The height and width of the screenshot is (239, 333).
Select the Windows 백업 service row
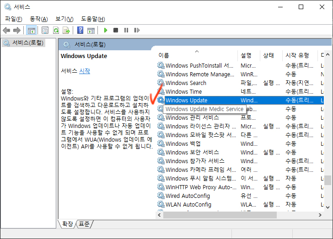240,143
